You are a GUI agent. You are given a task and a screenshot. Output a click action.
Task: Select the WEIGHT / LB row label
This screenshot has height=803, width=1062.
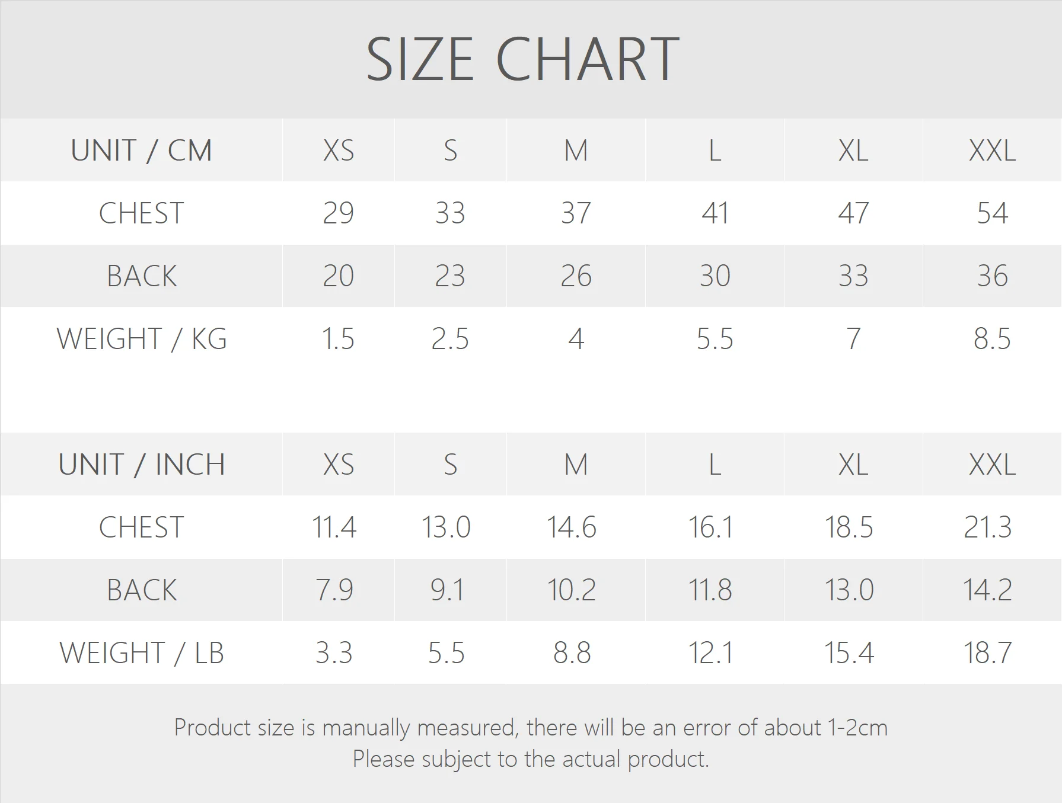pos(141,653)
